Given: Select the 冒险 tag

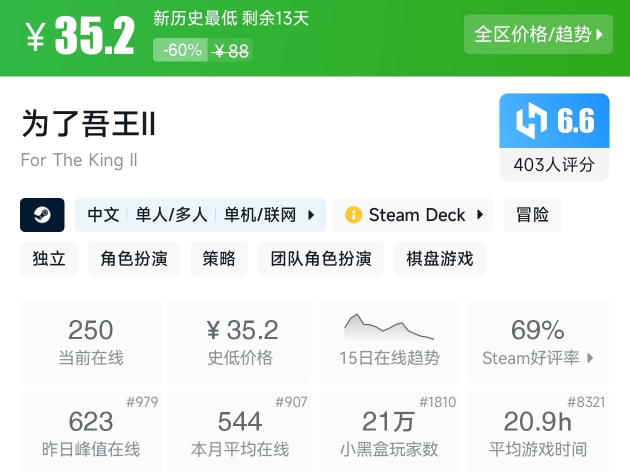Looking at the screenshot, I should tap(532, 215).
